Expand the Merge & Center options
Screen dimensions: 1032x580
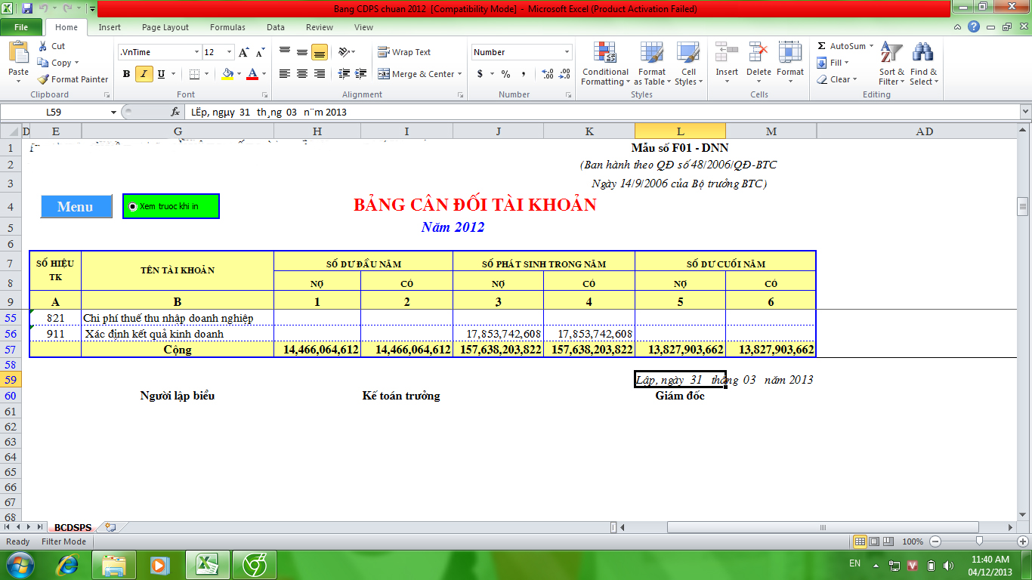click(x=459, y=74)
